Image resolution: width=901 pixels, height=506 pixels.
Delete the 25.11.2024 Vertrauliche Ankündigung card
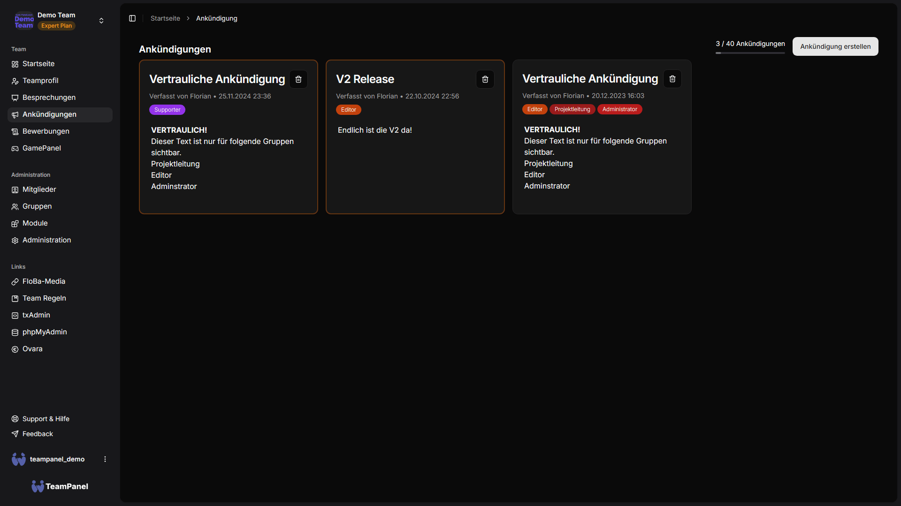coord(298,79)
